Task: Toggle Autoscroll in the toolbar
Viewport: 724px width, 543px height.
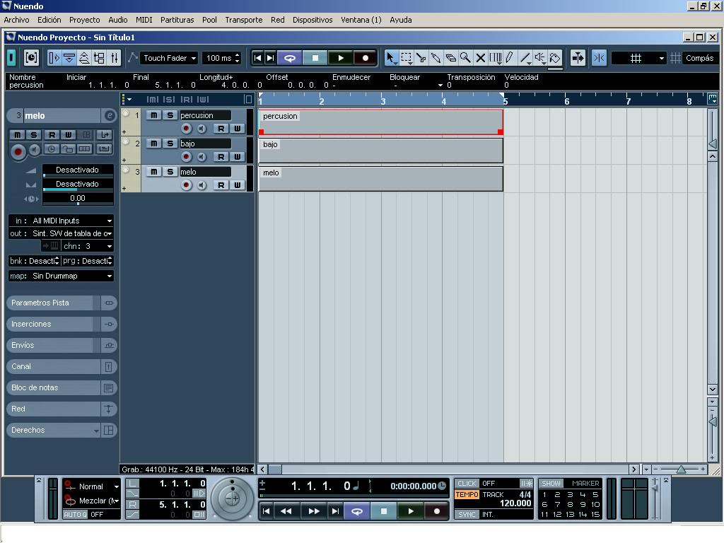Action: point(578,58)
